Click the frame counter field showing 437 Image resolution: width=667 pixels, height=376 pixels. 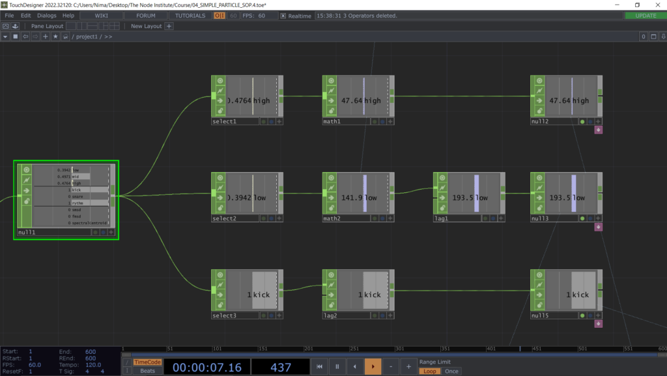280,367
